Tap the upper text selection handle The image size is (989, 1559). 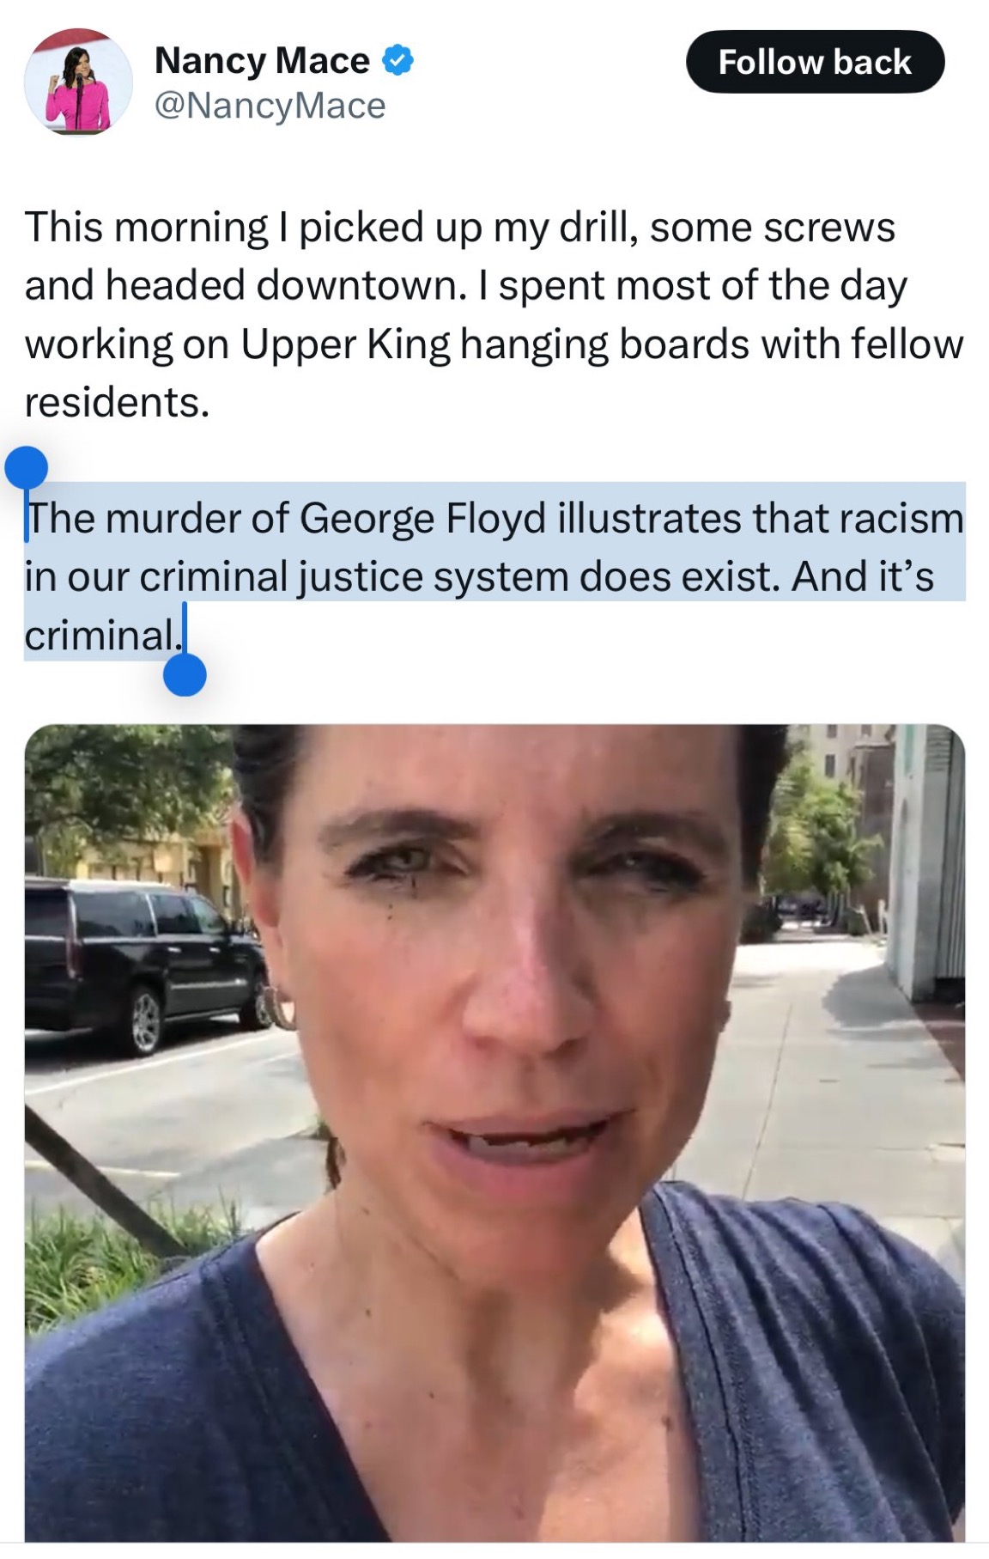pyautogui.click(x=26, y=469)
